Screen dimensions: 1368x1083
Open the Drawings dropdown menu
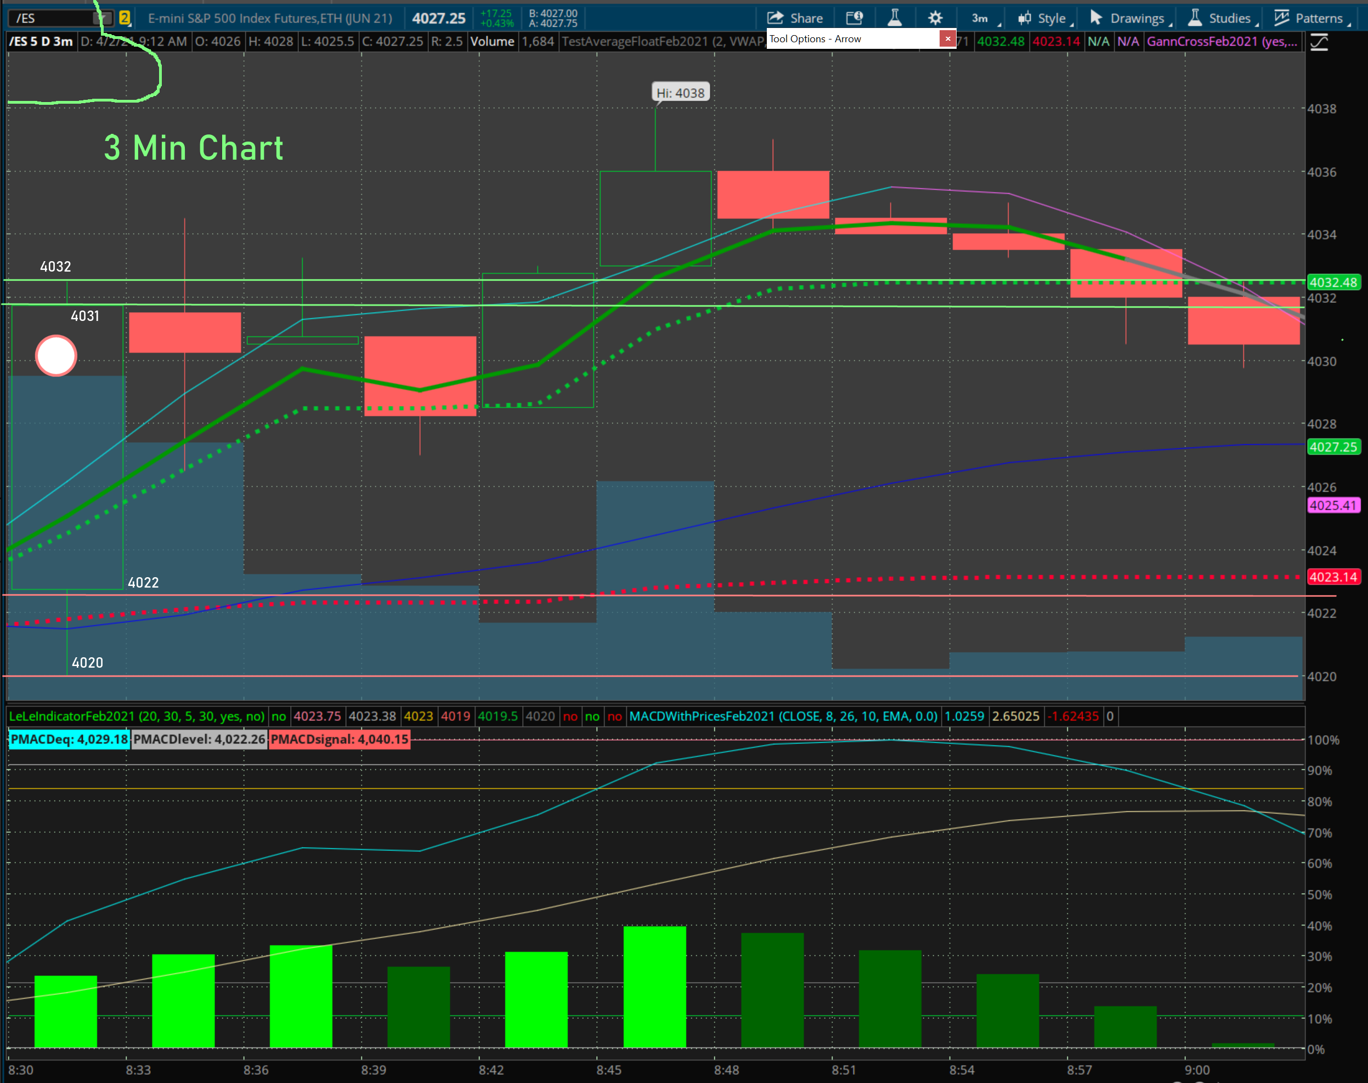(x=1131, y=19)
